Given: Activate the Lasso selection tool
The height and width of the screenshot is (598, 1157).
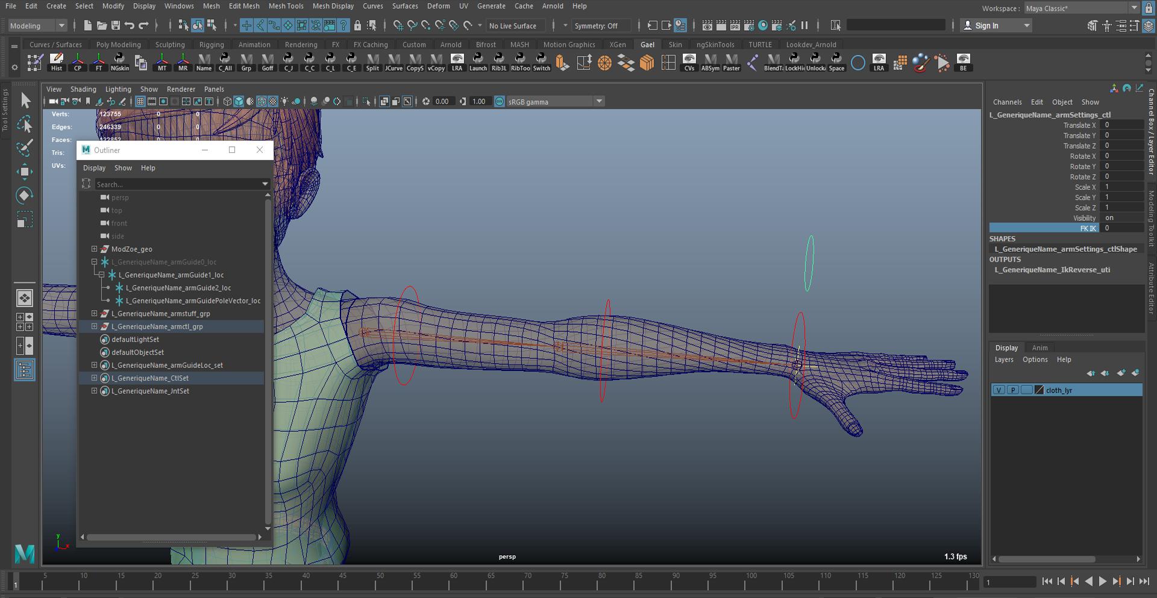Looking at the screenshot, I should (x=24, y=125).
